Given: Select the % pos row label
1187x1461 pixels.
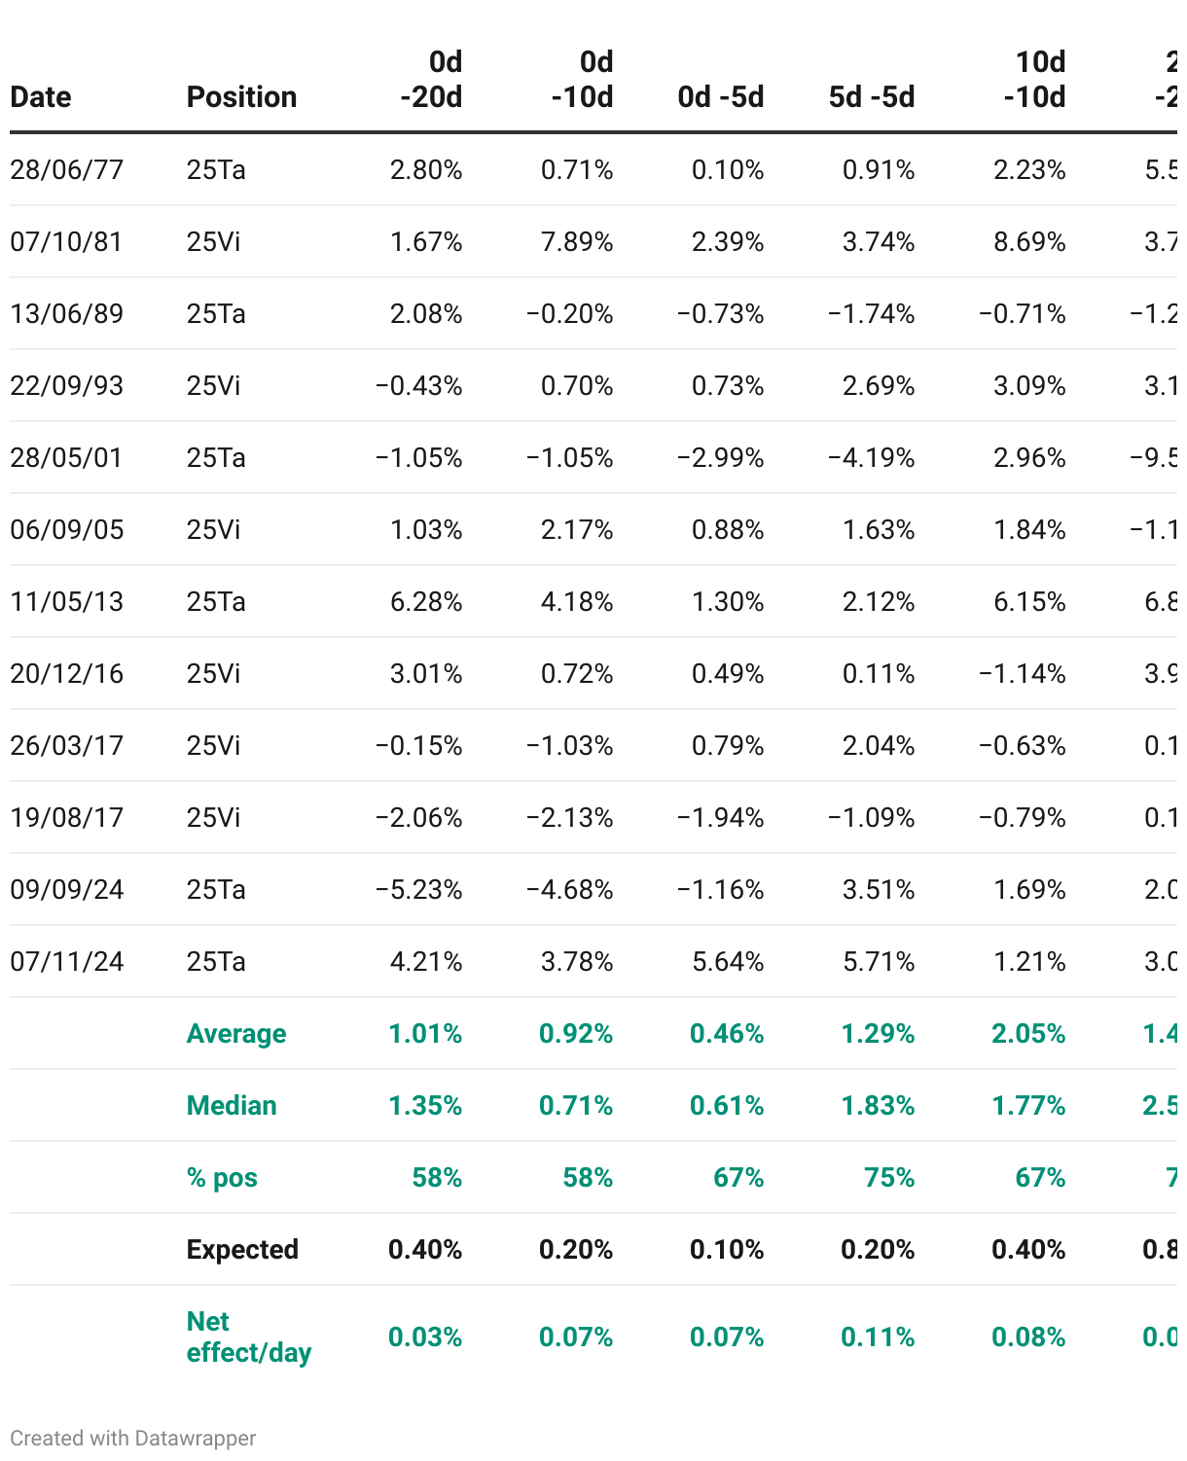Looking at the screenshot, I should coord(222,1178).
